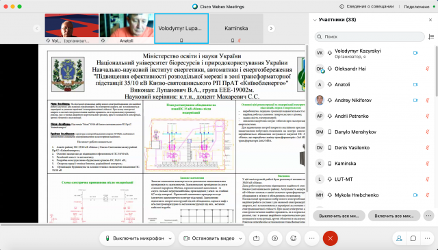The width and height of the screenshot is (438, 250).
Task: Show next video thumbnails with right arrow
Action: [271, 28]
